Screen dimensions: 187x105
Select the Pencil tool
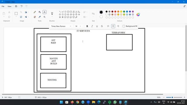[35, 12]
